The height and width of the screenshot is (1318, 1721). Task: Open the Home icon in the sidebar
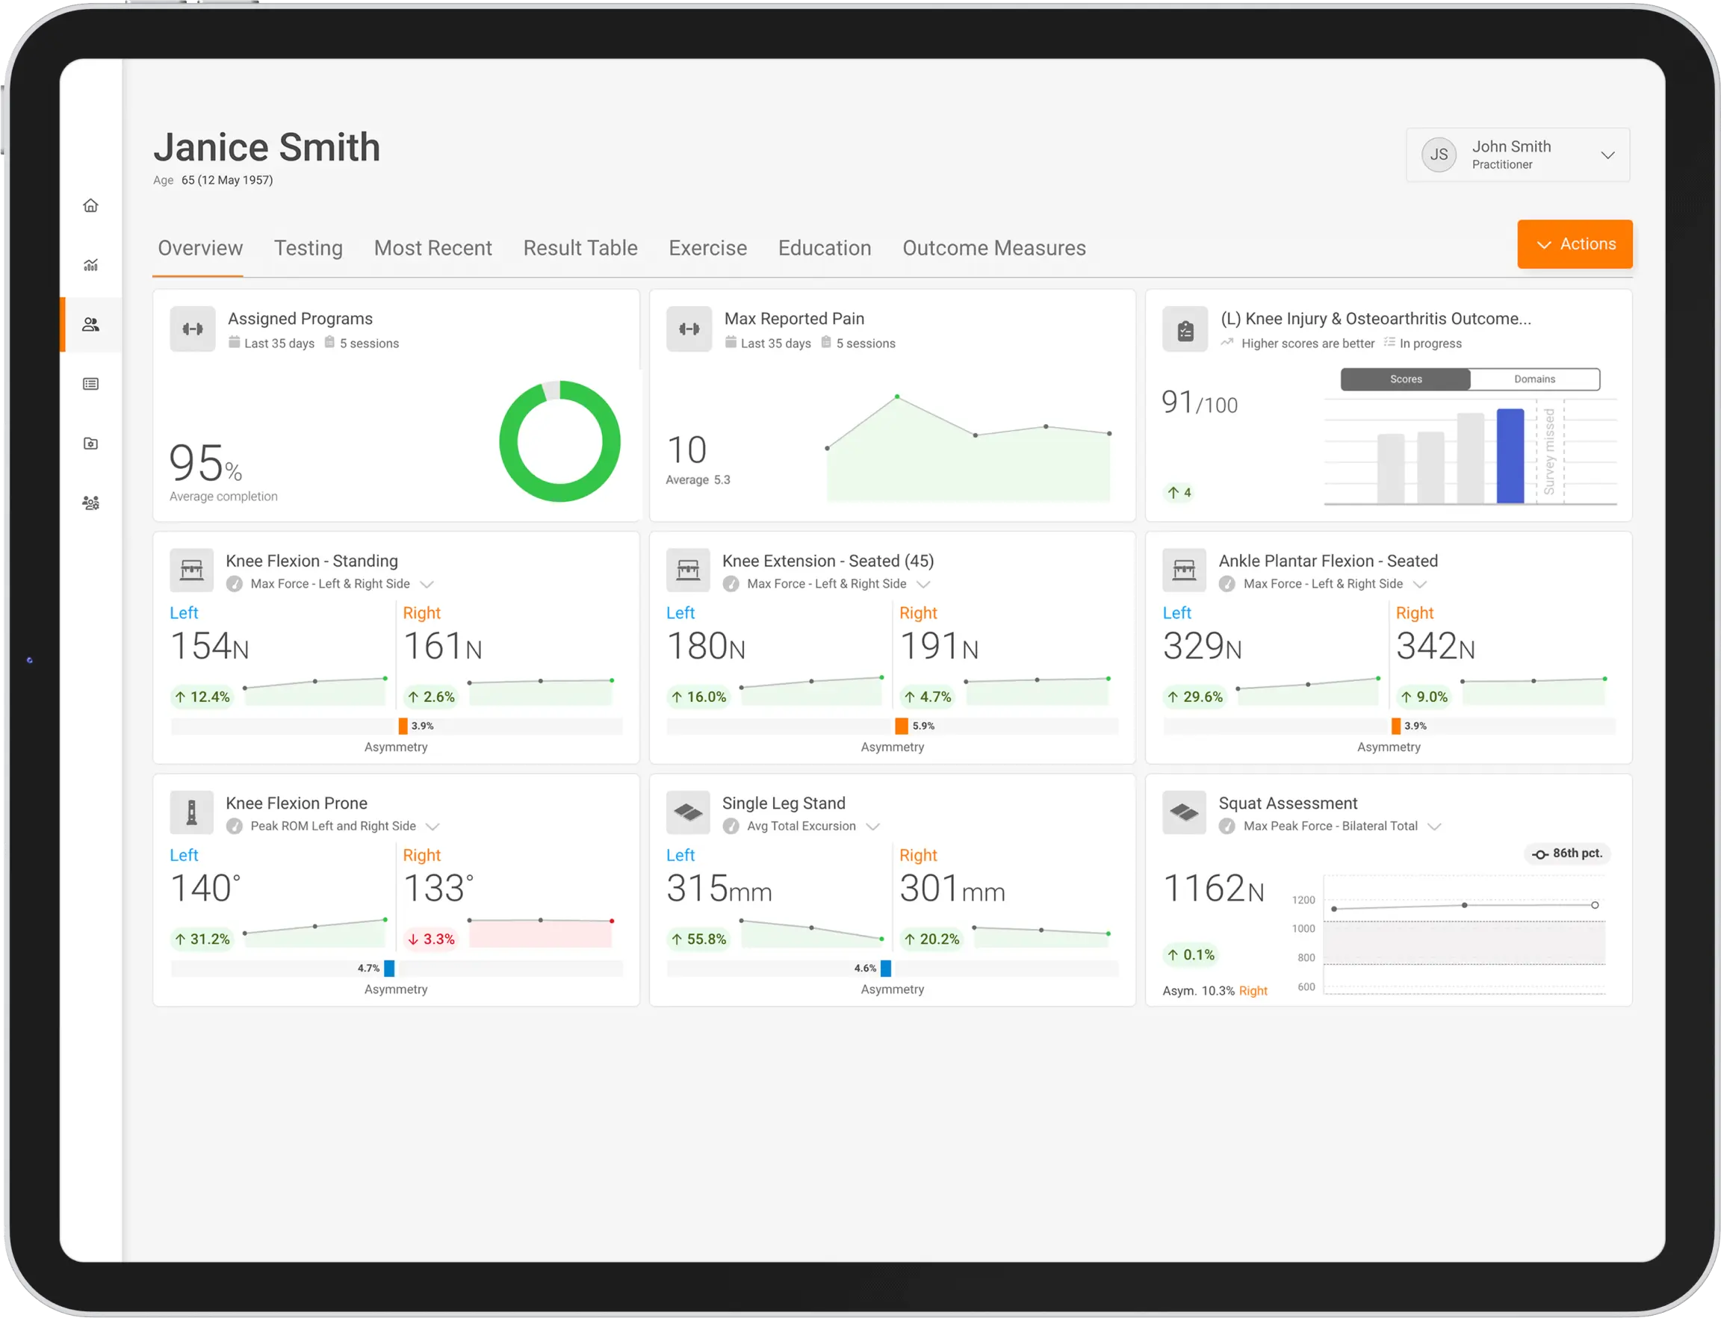(x=92, y=205)
